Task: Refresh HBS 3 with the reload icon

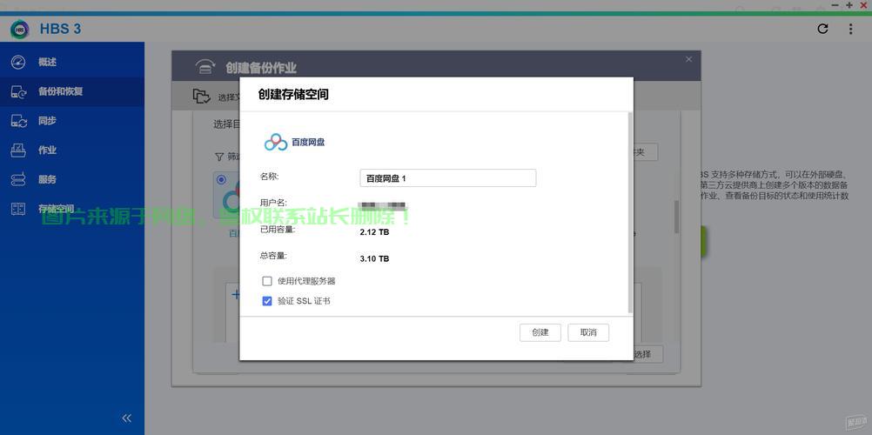Action: coord(822,29)
